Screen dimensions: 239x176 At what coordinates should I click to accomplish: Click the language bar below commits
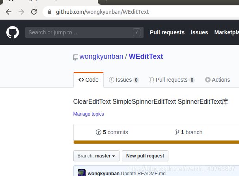156,142
